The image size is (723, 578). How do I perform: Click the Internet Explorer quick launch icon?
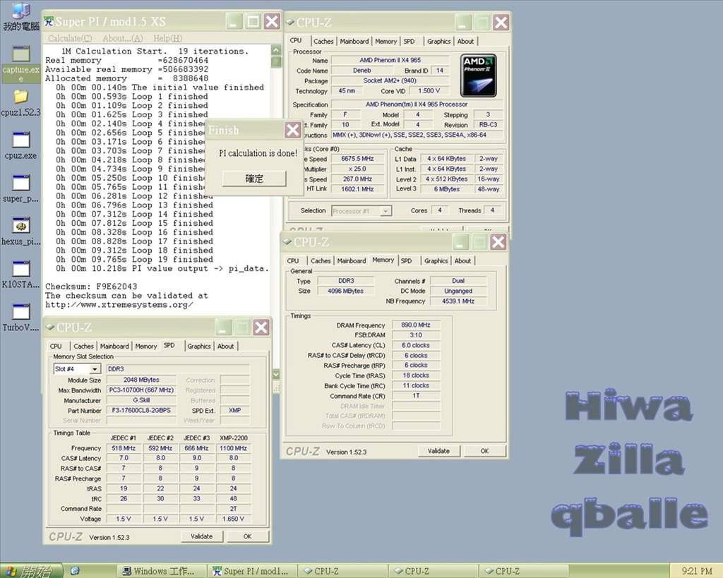click(75, 571)
